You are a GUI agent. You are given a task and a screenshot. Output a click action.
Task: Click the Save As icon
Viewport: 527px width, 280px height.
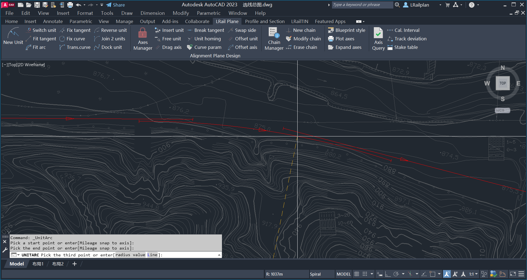coord(45,5)
